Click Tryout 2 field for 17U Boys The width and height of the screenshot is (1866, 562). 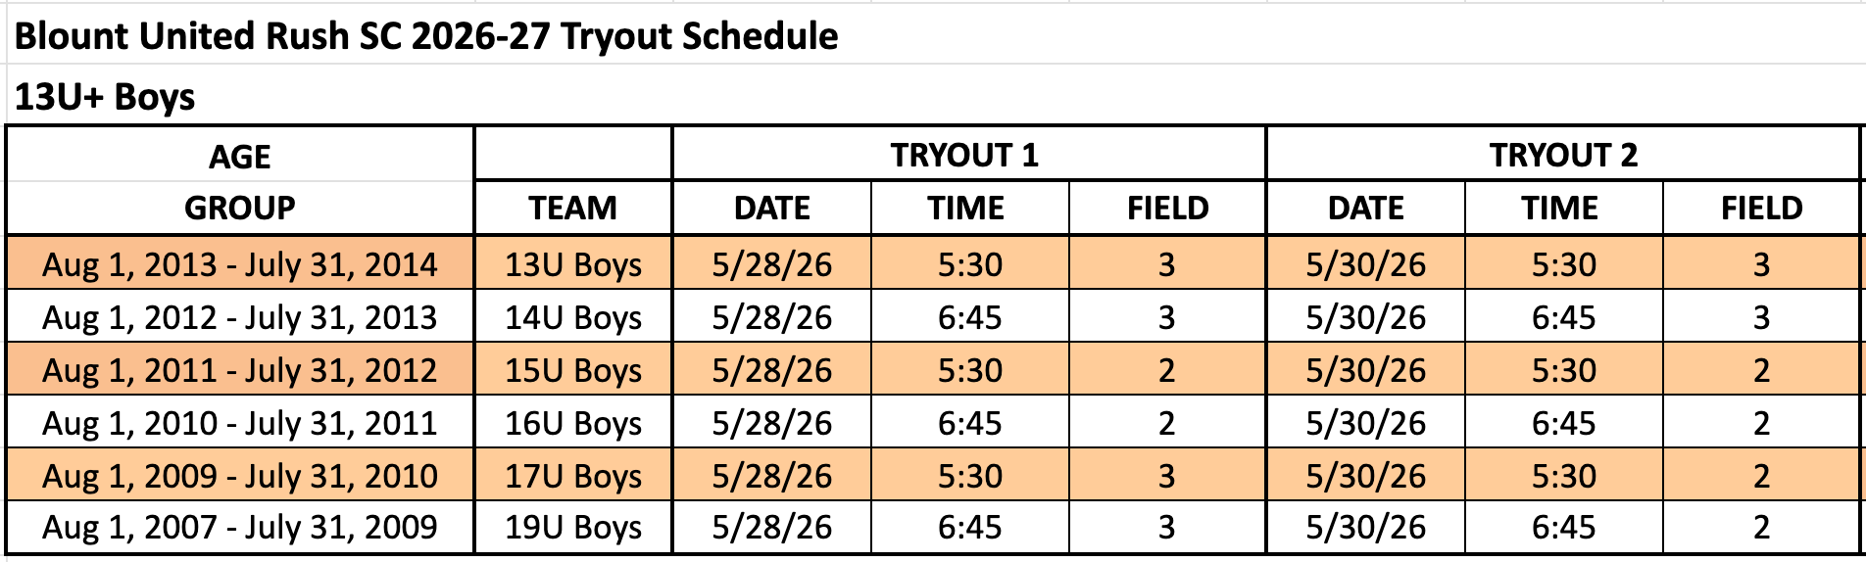tap(1761, 475)
